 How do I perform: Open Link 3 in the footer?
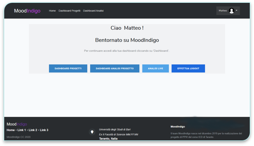pyautogui.click(x=44, y=130)
